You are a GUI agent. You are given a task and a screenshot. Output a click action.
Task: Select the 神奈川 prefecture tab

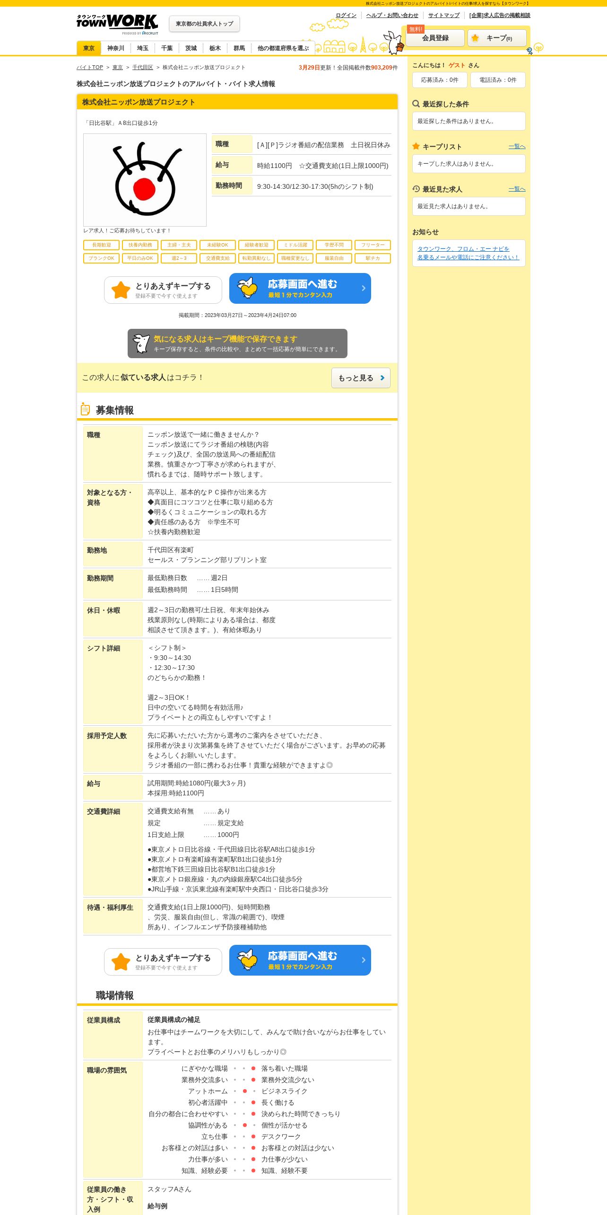pos(115,48)
